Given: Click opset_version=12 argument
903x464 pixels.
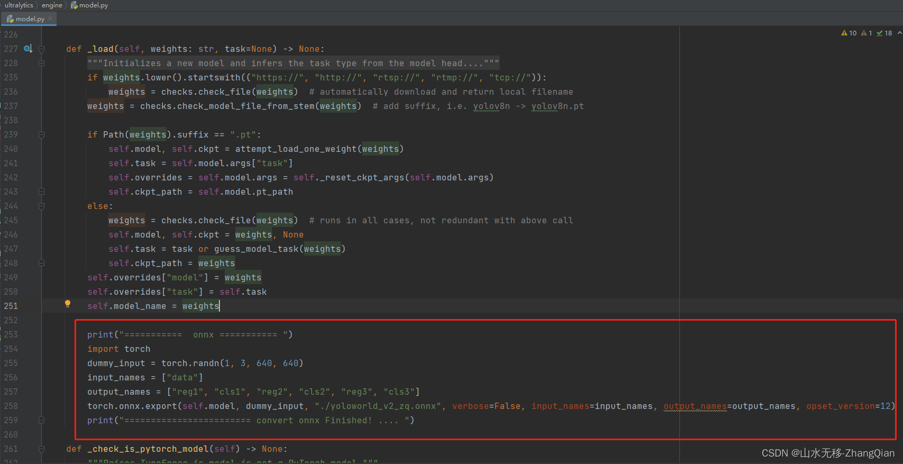Looking at the screenshot, I should click(x=849, y=406).
